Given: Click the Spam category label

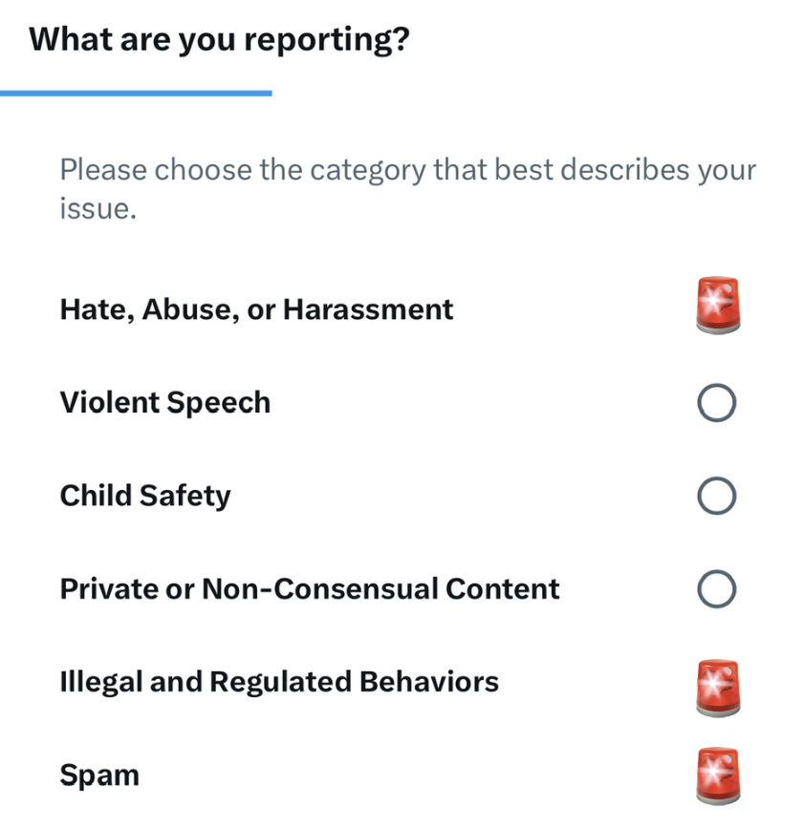Looking at the screenshot, I should (x=99, y=776).
